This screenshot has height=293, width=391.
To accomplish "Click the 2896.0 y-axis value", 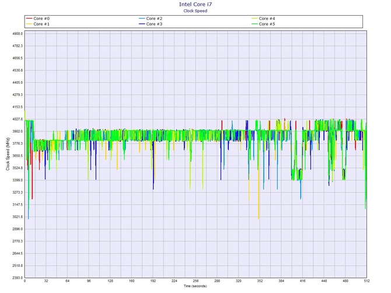I will [x=18, y=229].
